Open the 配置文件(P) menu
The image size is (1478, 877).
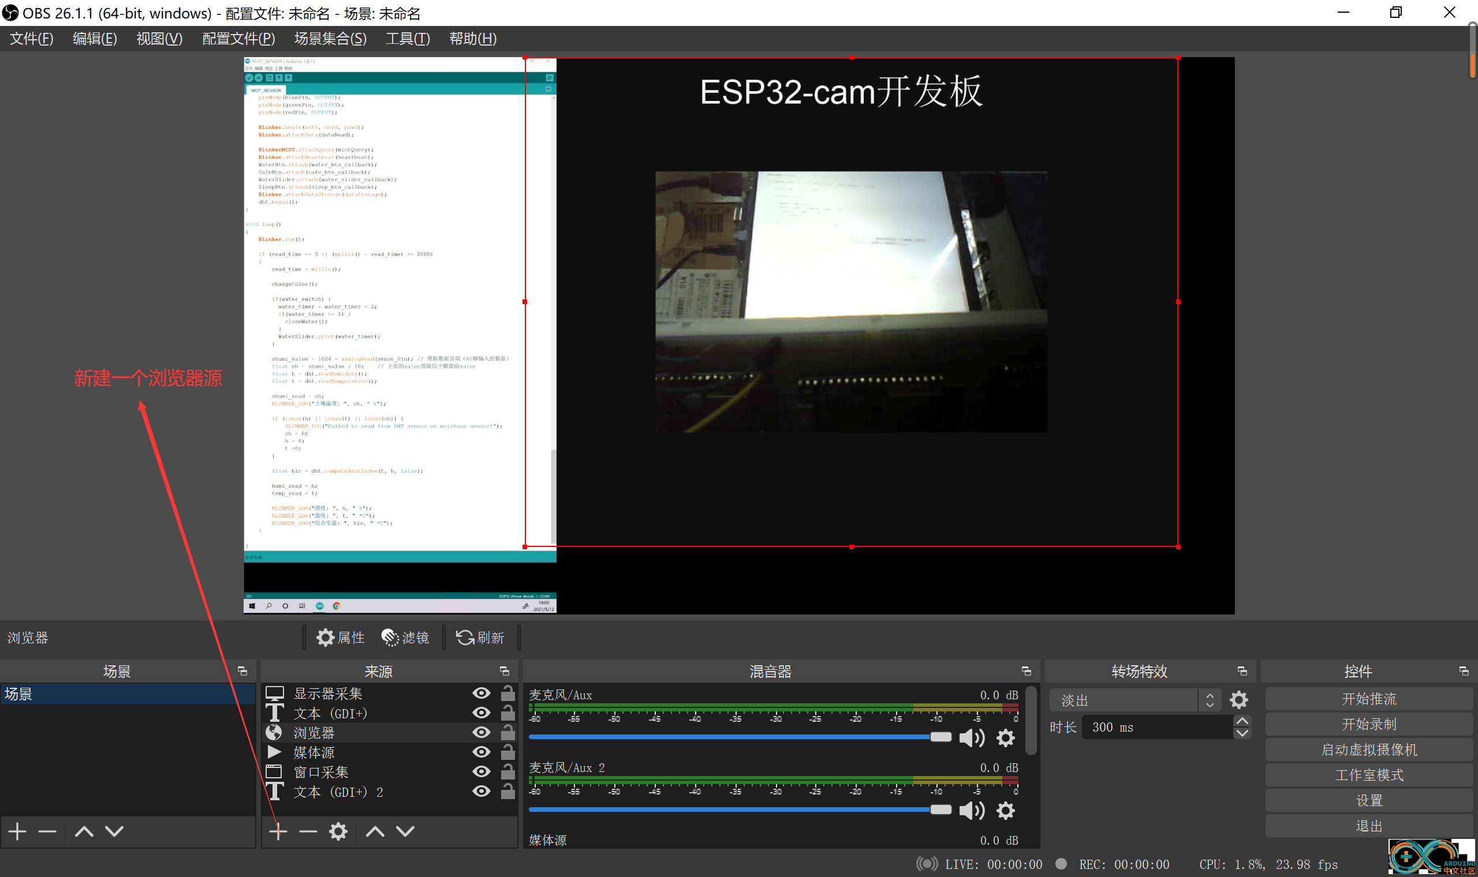239,39
